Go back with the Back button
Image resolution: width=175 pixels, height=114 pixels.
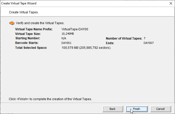coord(112,109)
